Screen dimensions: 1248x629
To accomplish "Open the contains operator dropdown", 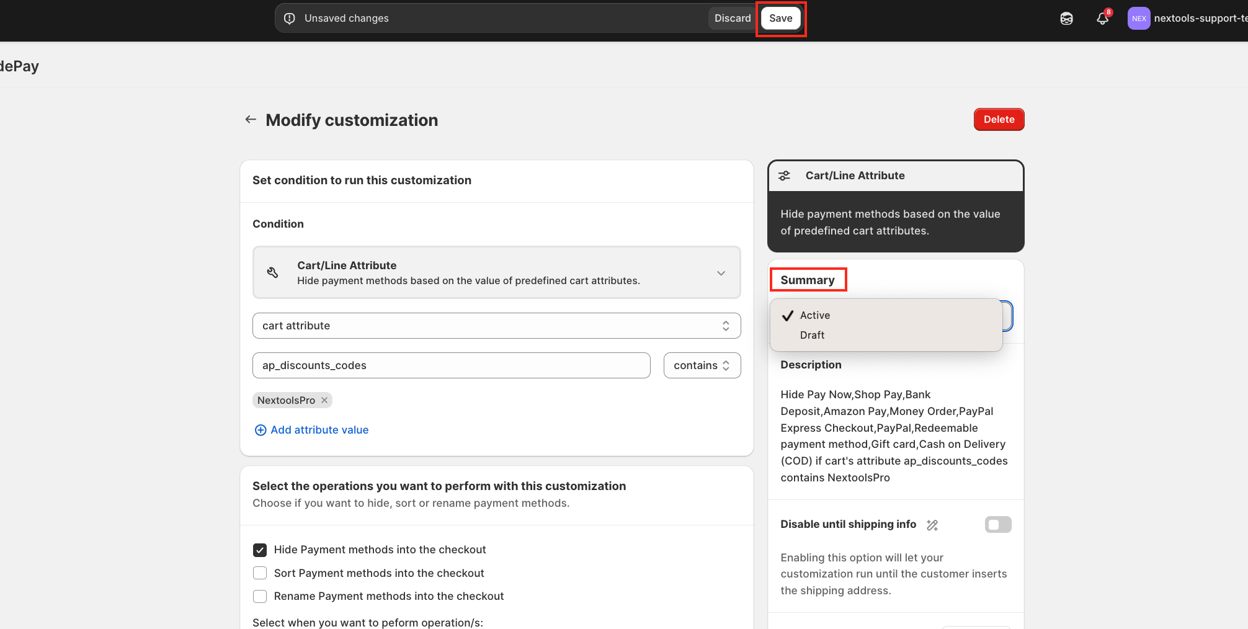I will click(702, 365).
